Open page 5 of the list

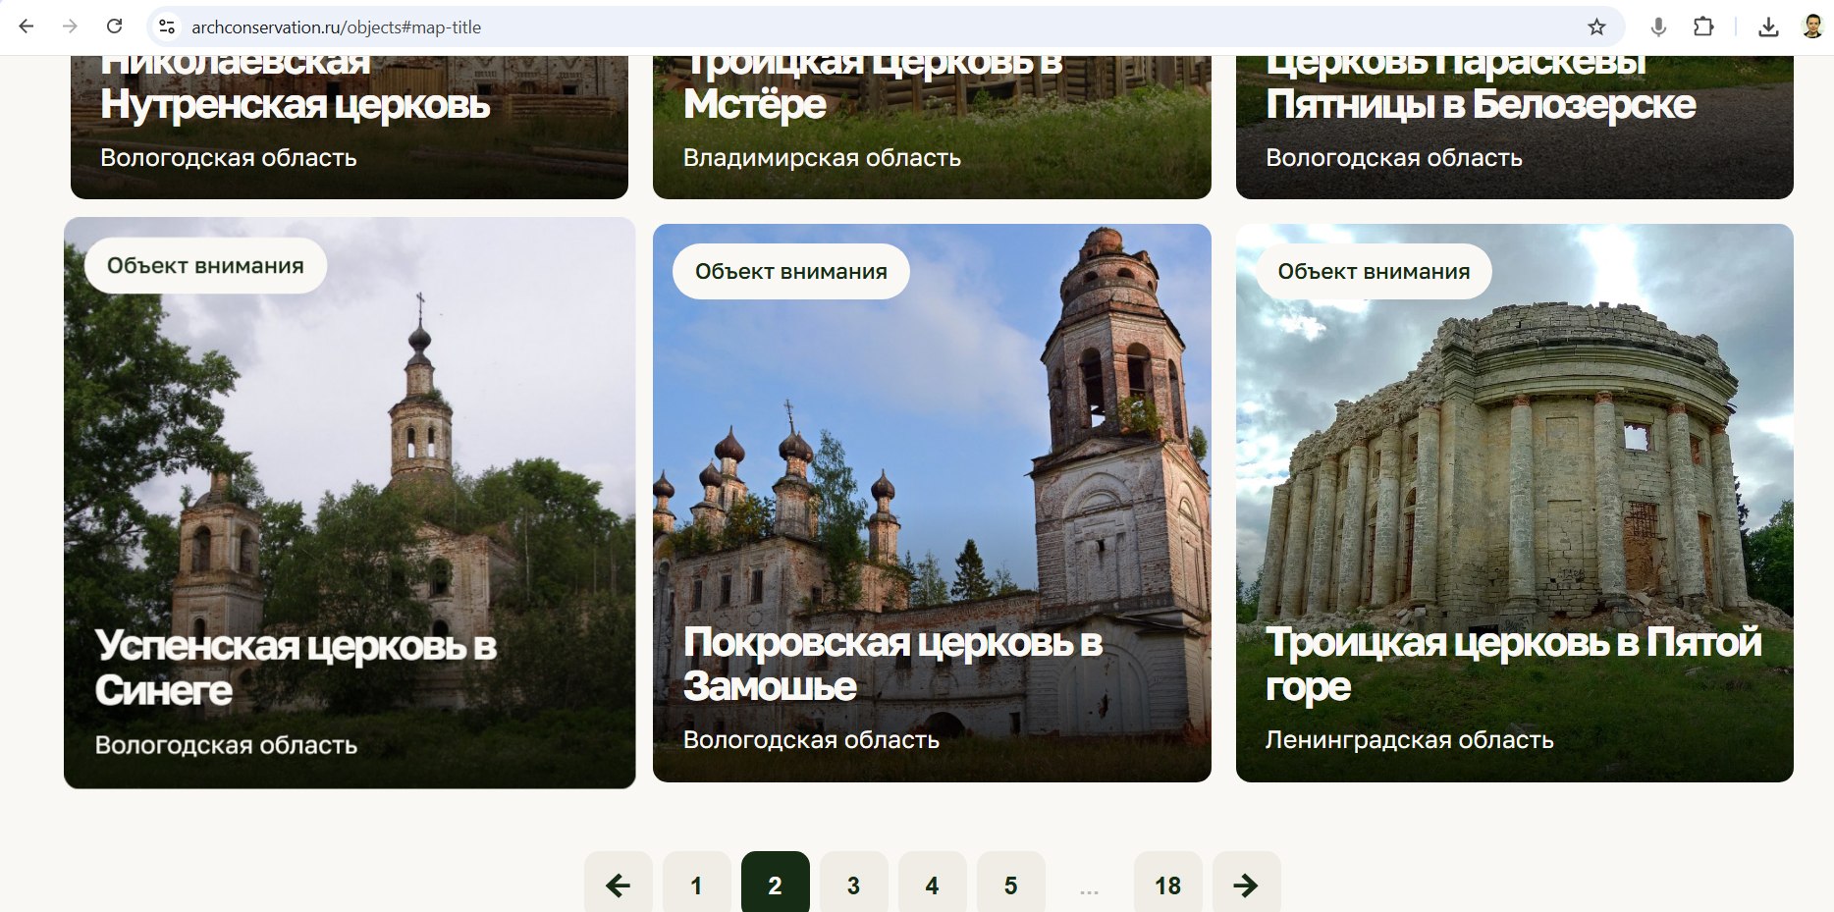point(1010,885)
